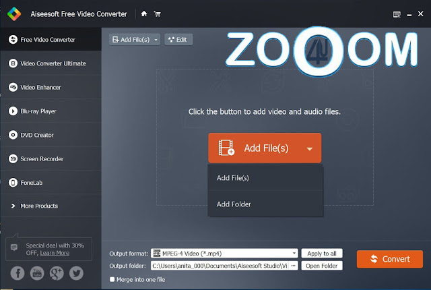
Task: Click the 'Output folder:' label
Action: tap(127, 266)
